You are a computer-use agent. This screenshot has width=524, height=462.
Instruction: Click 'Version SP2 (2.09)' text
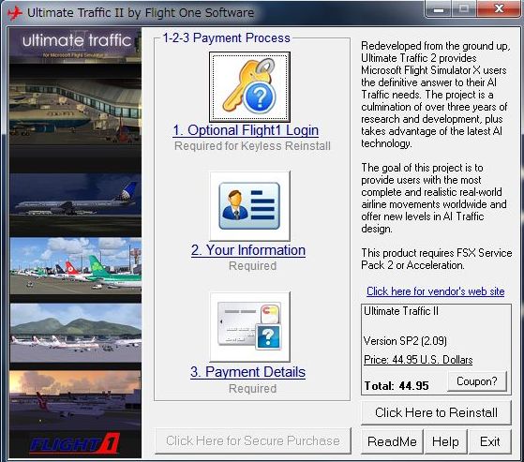pyautogui.click(x=405, y=341)
